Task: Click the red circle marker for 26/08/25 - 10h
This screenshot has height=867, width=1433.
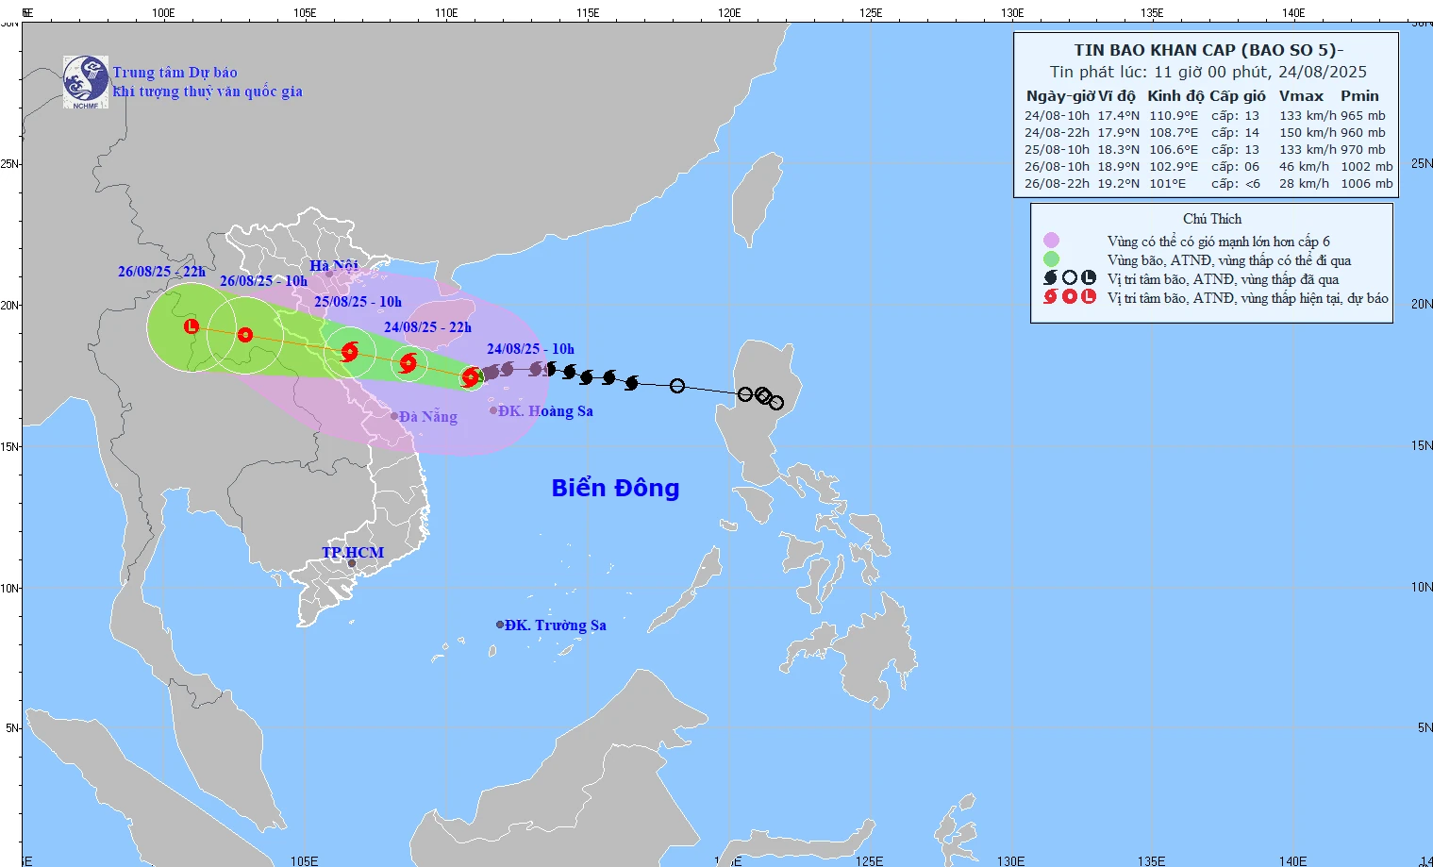Action: coord(245,335)
